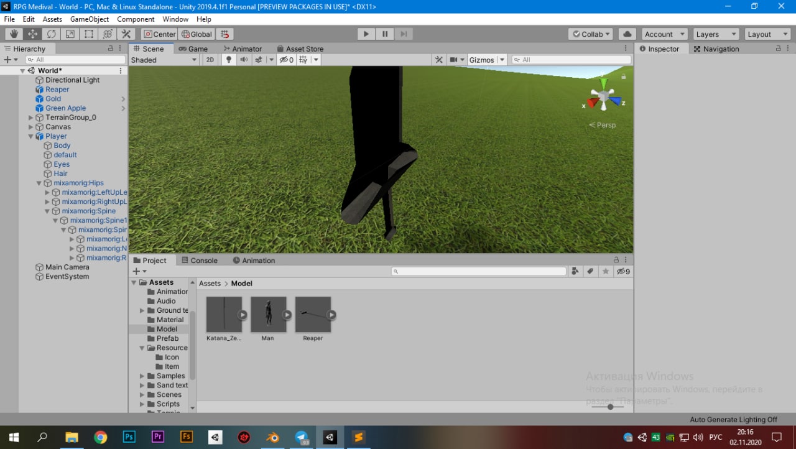Image resolution: width=796 pixels, height=449 pixels.
Task: Switch to the Console tab
Action: 199,260
